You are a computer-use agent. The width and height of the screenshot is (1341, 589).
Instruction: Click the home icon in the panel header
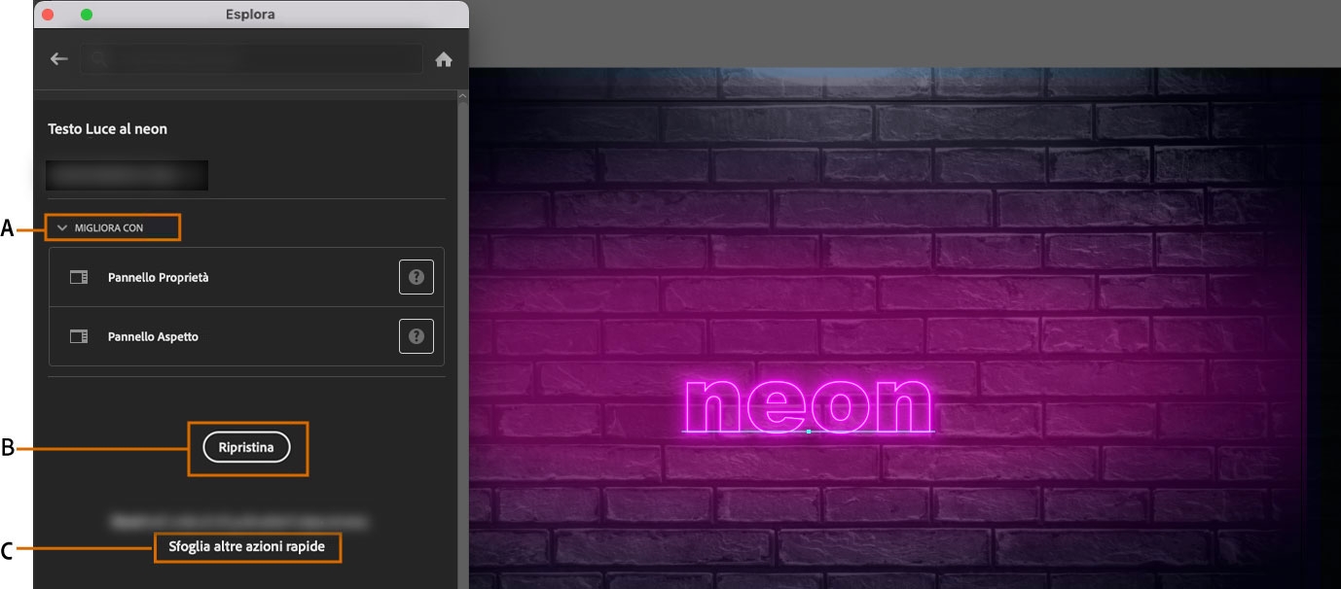pos(445,58)
